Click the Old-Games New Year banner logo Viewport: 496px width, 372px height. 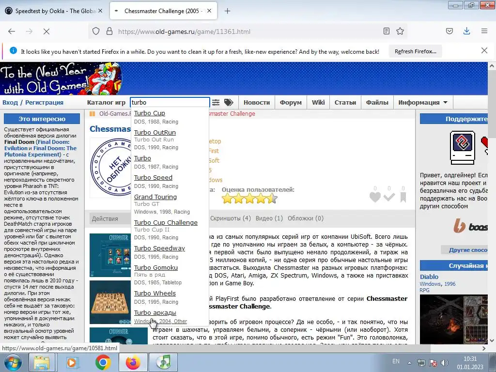(61, 79)
